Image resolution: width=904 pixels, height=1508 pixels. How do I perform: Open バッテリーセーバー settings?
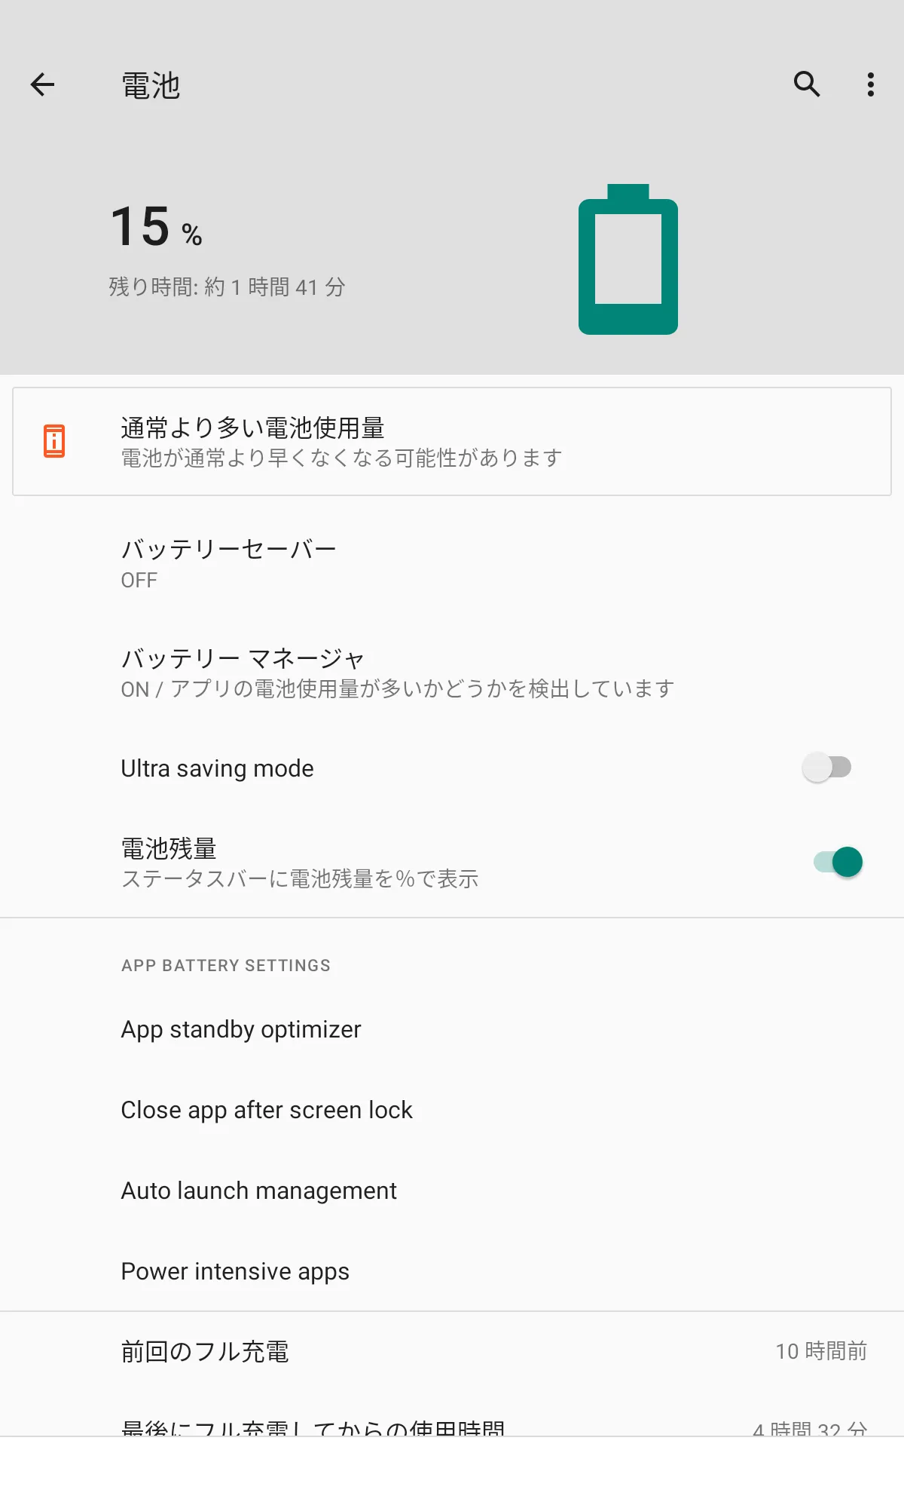pos(452,563)
